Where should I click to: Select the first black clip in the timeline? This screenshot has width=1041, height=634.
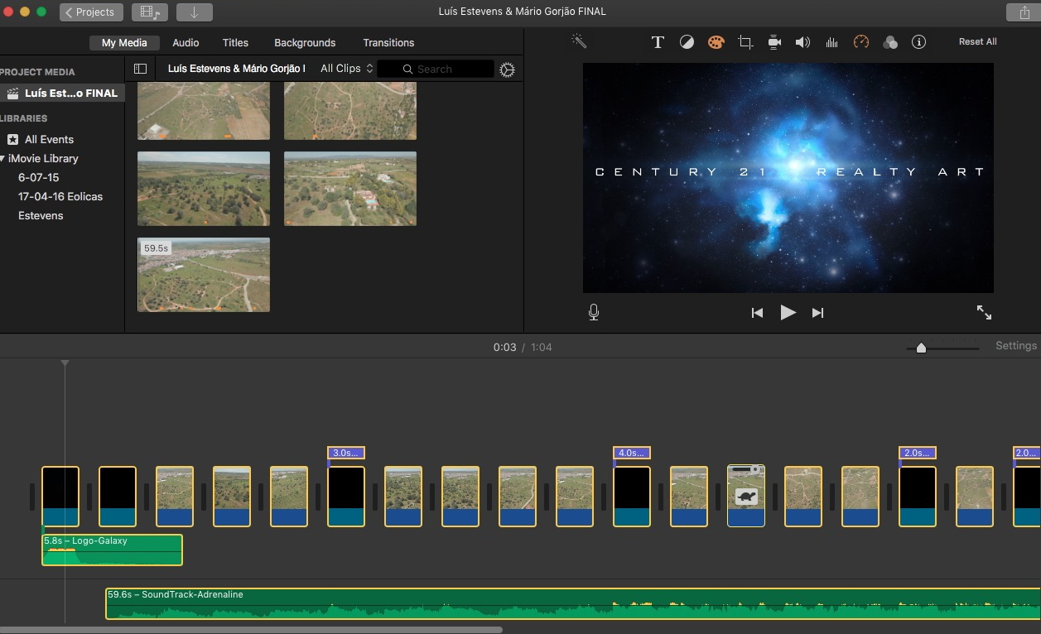60,497
